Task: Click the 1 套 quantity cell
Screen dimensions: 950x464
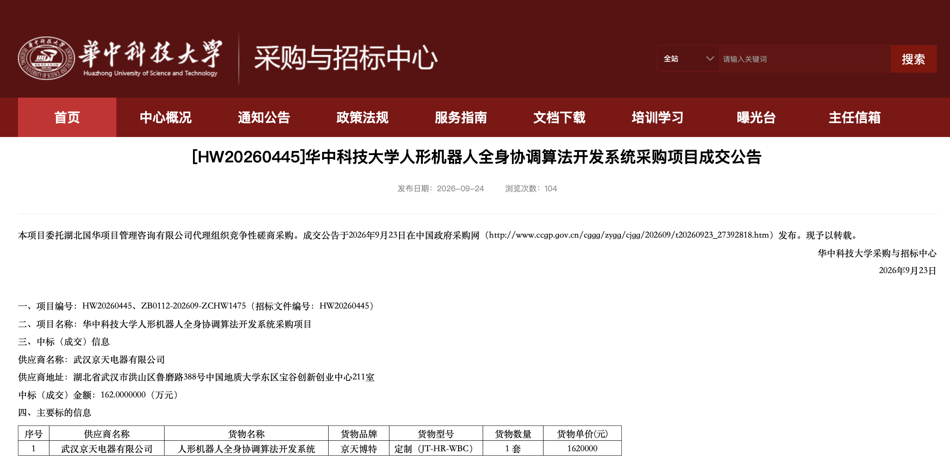Action: point(513,449)
